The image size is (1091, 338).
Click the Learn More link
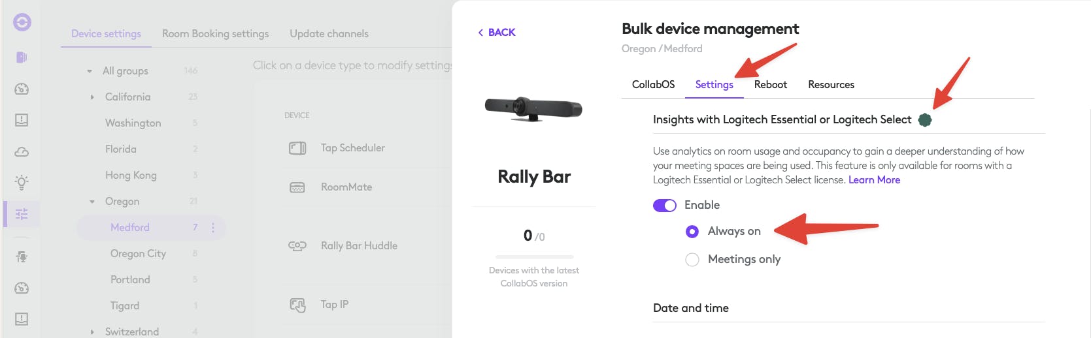[x=874, y=180]
